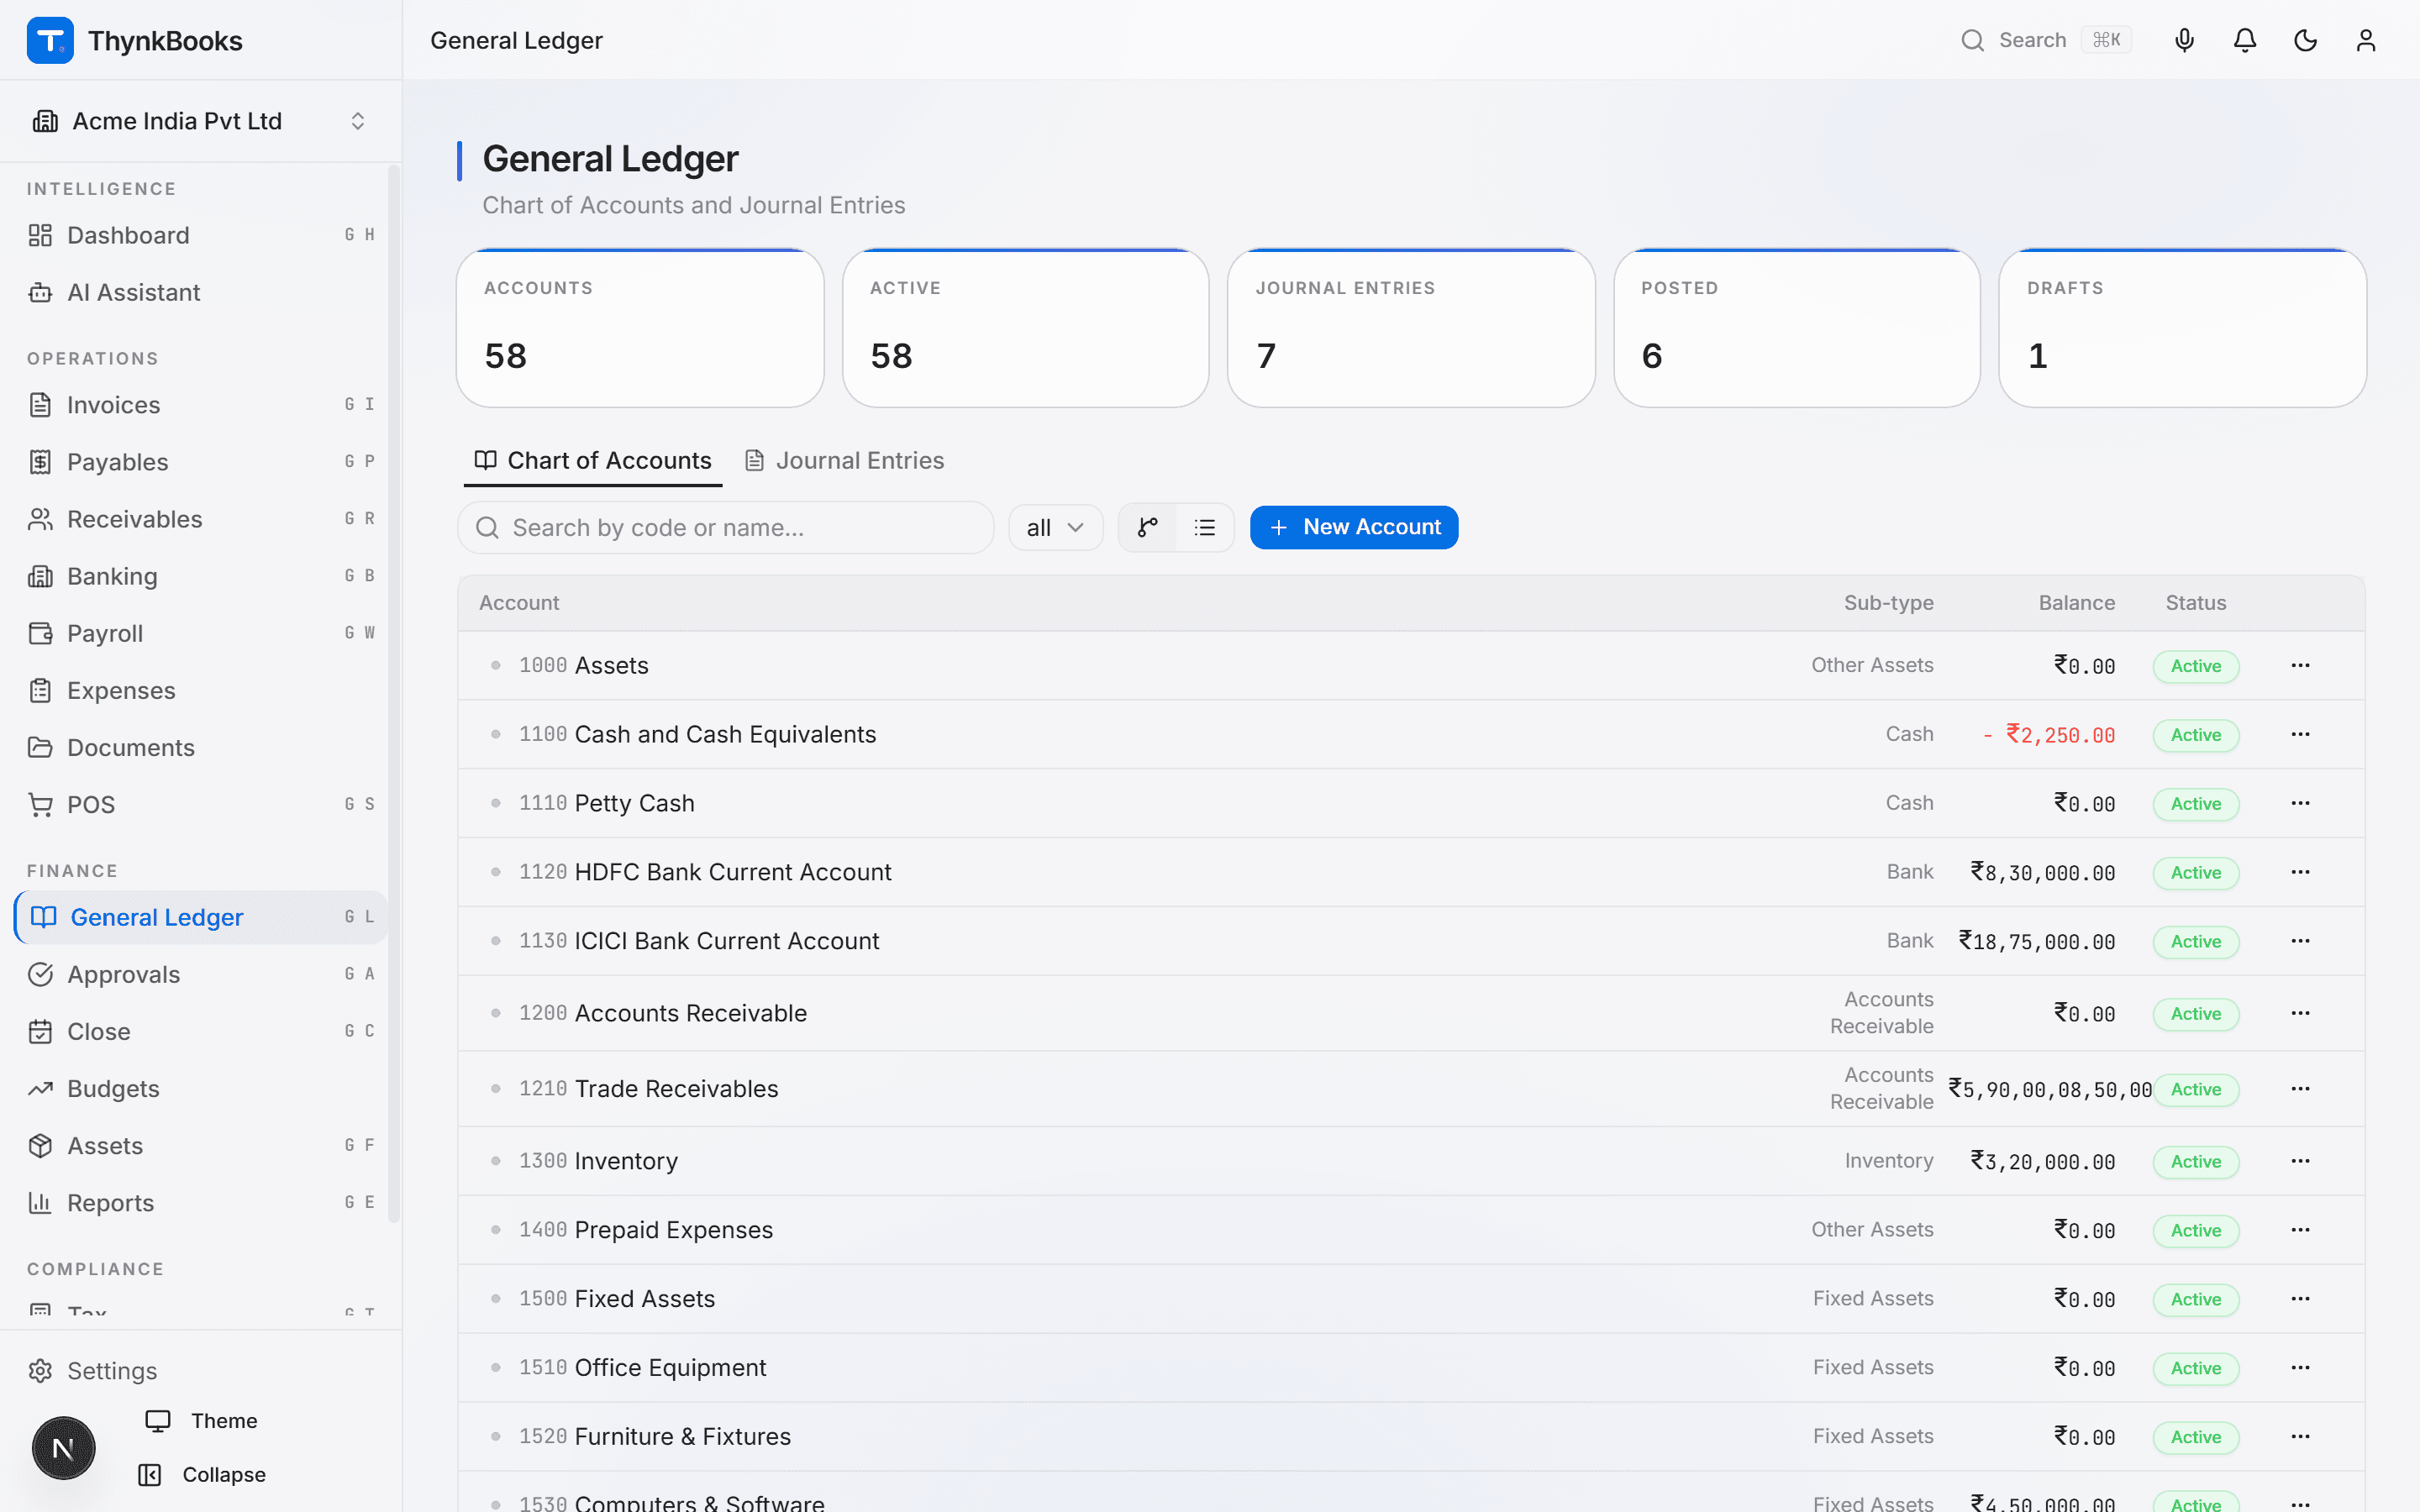Click the Balance column header

2076,603
